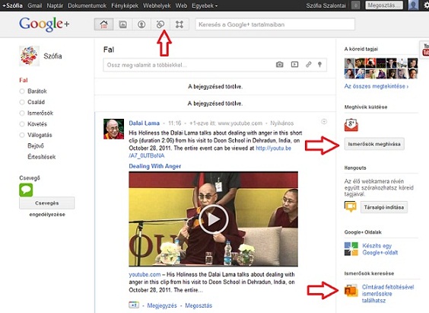The height and width of the screenshot is (313, 429).
Task: Open Az összes megtekintése link
Action: pos(377,86)
